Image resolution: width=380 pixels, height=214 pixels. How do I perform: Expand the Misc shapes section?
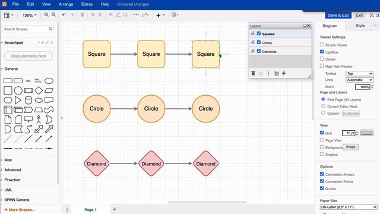pos(8,160)
